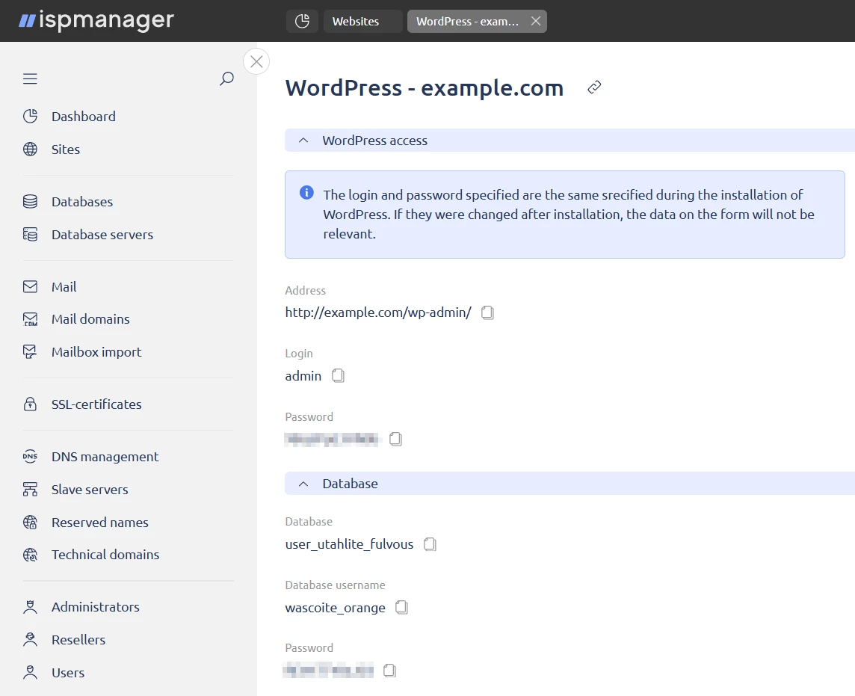Click the Mail envelope icon
This screenshot has width=855, height=696.
click(31, 287)
